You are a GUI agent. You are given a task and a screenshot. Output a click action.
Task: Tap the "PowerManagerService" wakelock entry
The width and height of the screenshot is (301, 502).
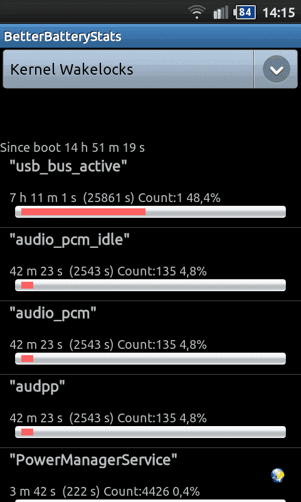click(x=150, y=475)
